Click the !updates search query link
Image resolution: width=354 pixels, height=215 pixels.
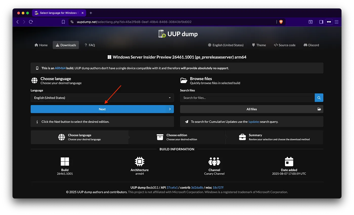coord(254,122)
